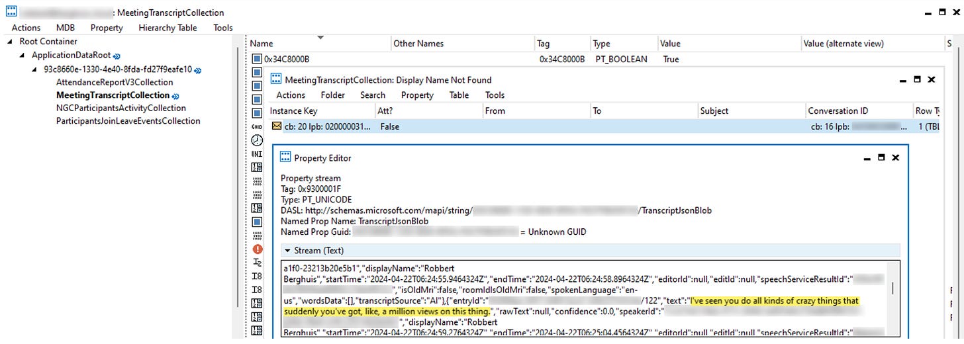Open the main window Property menu
The image size is (964, 344).
[107, 28]
